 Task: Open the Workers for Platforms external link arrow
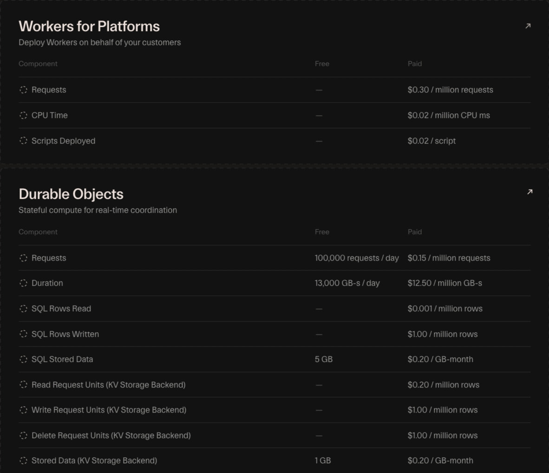pyautogui.click(x=528, y=26)
